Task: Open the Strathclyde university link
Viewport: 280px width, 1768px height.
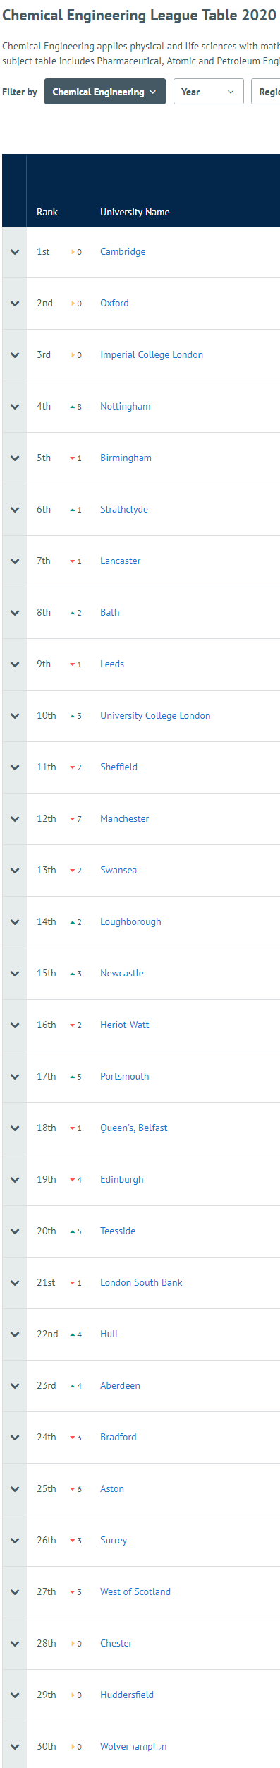Action: pyautogui.click(x=124, y=509)
